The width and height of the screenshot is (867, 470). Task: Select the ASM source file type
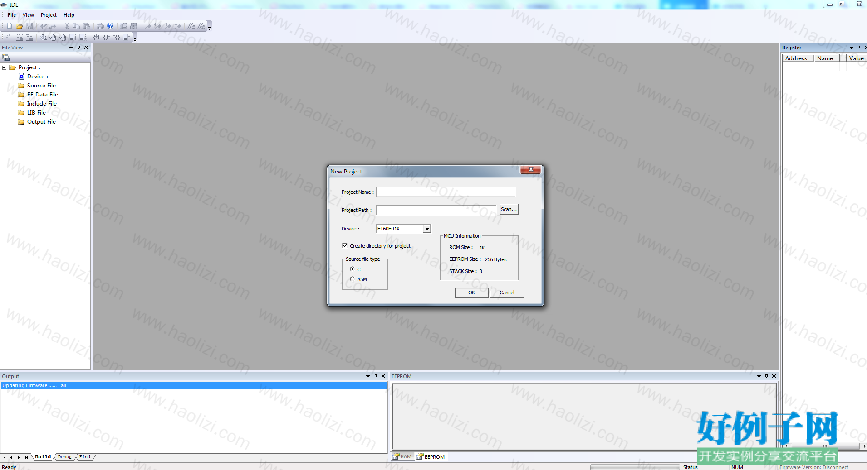tap(352, 279)
